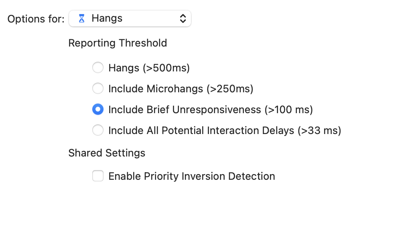
Task: Click the 'Shared Settings' section heading
Action: point(107,153)
